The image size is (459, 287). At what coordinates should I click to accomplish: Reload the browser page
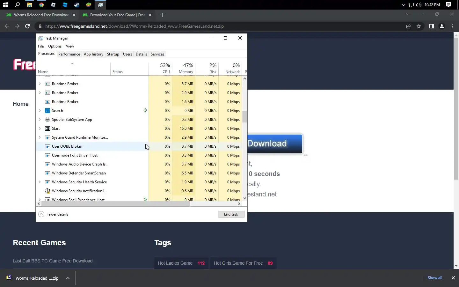tap(27, 26)
